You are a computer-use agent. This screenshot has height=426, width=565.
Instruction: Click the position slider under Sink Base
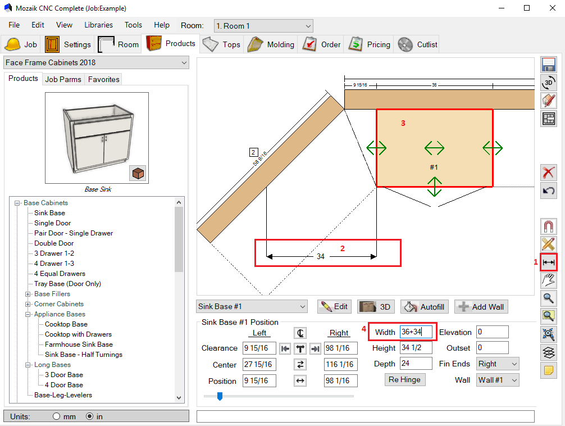click(x=220, y=396)
